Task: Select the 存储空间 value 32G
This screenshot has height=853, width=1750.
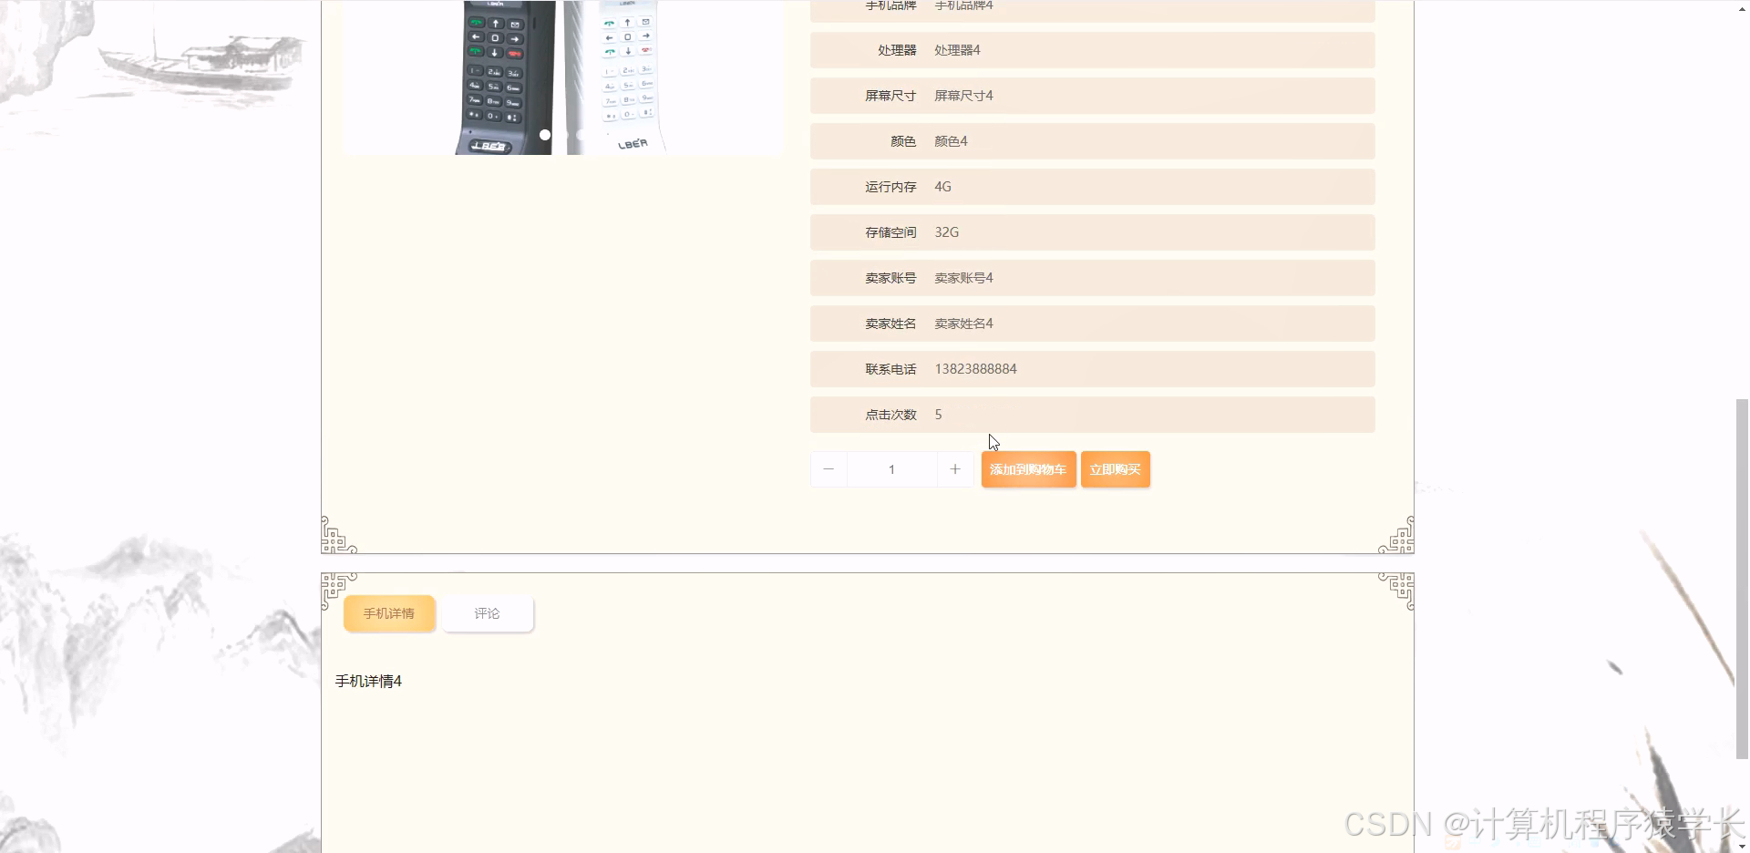Action: [x=946, y=232]
